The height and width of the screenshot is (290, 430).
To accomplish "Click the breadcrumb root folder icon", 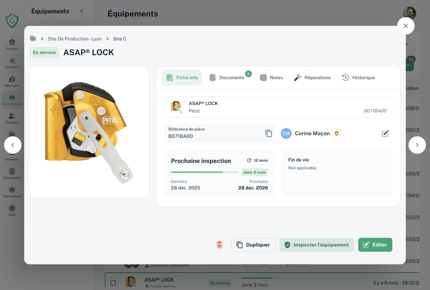I will pyautogui.click(x=33, y=38).
